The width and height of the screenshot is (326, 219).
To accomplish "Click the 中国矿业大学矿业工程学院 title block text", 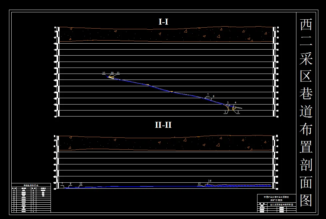I will [x=276, y=197].
